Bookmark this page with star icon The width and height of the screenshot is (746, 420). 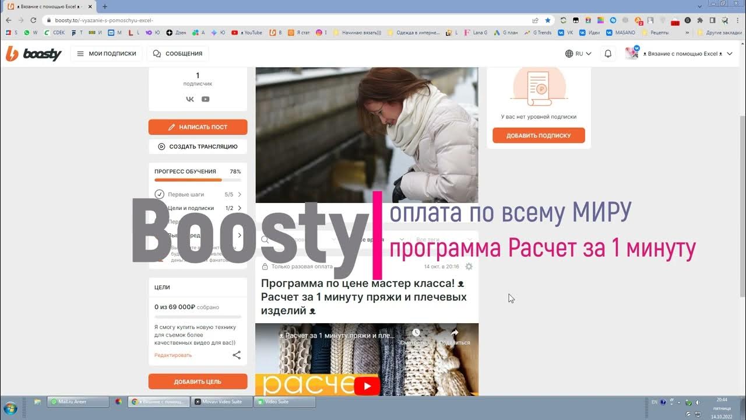(548, 20)
